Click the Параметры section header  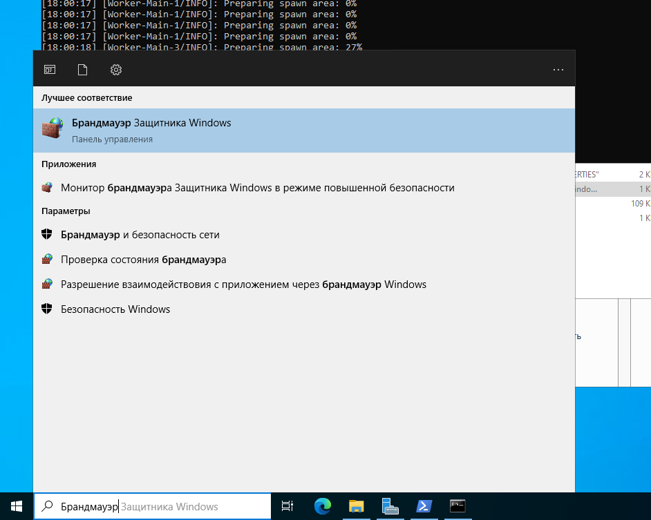click(x=66, y=211)
